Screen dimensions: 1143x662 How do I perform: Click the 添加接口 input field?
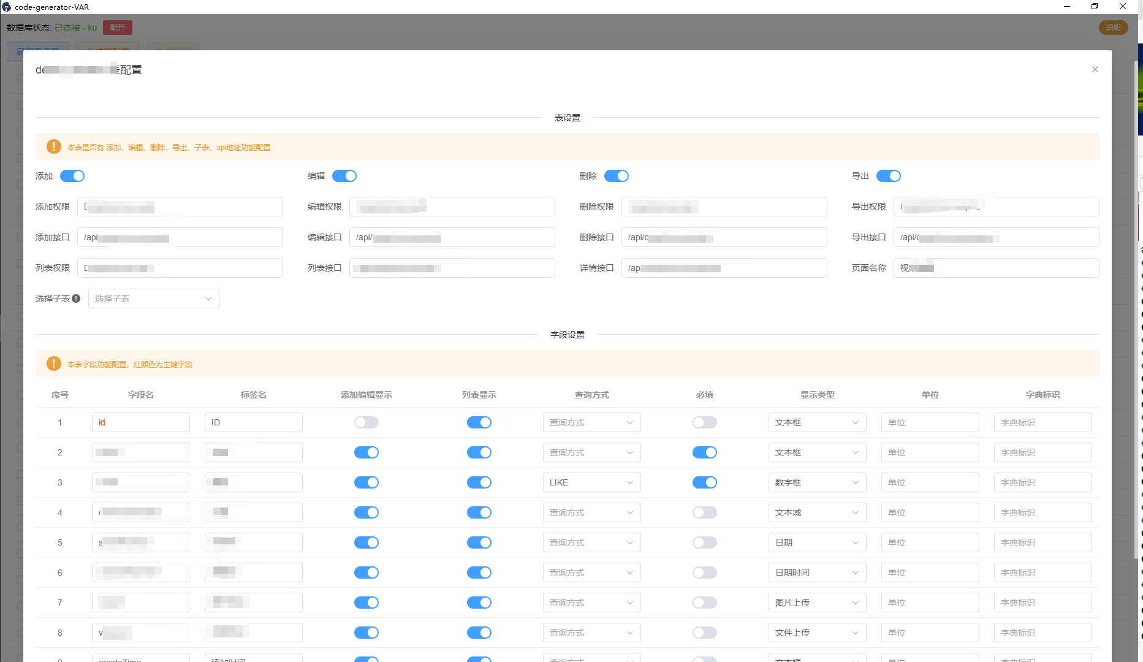coord(180,237)
